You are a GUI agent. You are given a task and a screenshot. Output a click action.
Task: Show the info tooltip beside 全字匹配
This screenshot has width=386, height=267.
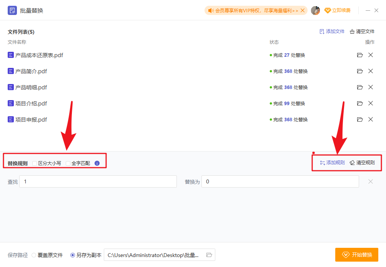(97, 163)
